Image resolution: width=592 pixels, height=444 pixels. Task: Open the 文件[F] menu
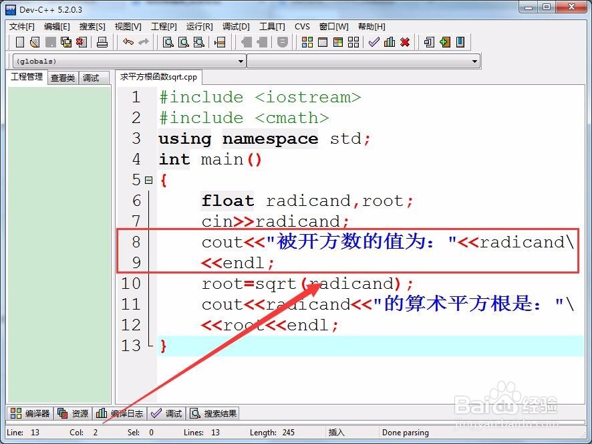[22, 27]
